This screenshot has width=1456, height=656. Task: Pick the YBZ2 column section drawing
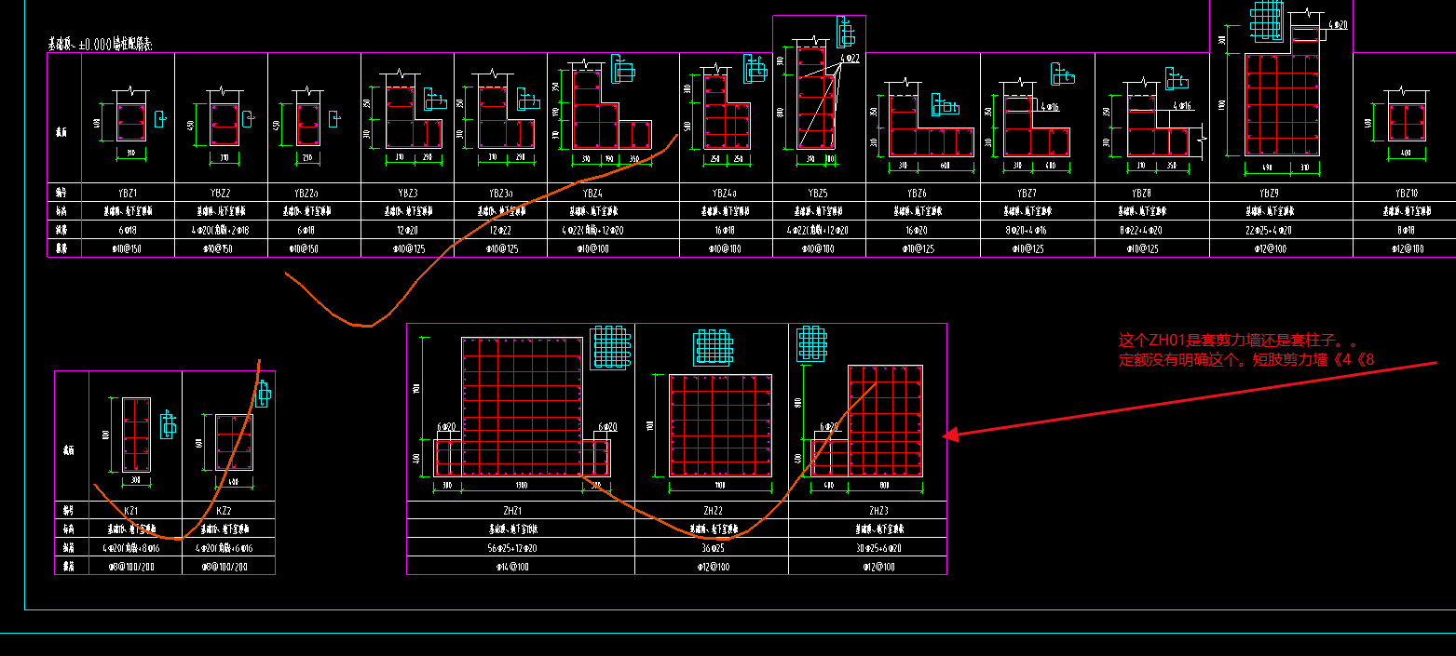point(225,124)
